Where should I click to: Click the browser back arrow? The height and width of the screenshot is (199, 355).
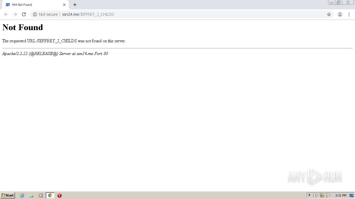point(6,14)
